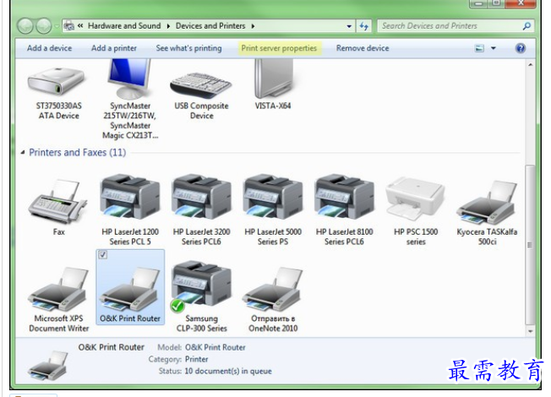
Task: Click the scrollbar up arrow
Action: 530,65
